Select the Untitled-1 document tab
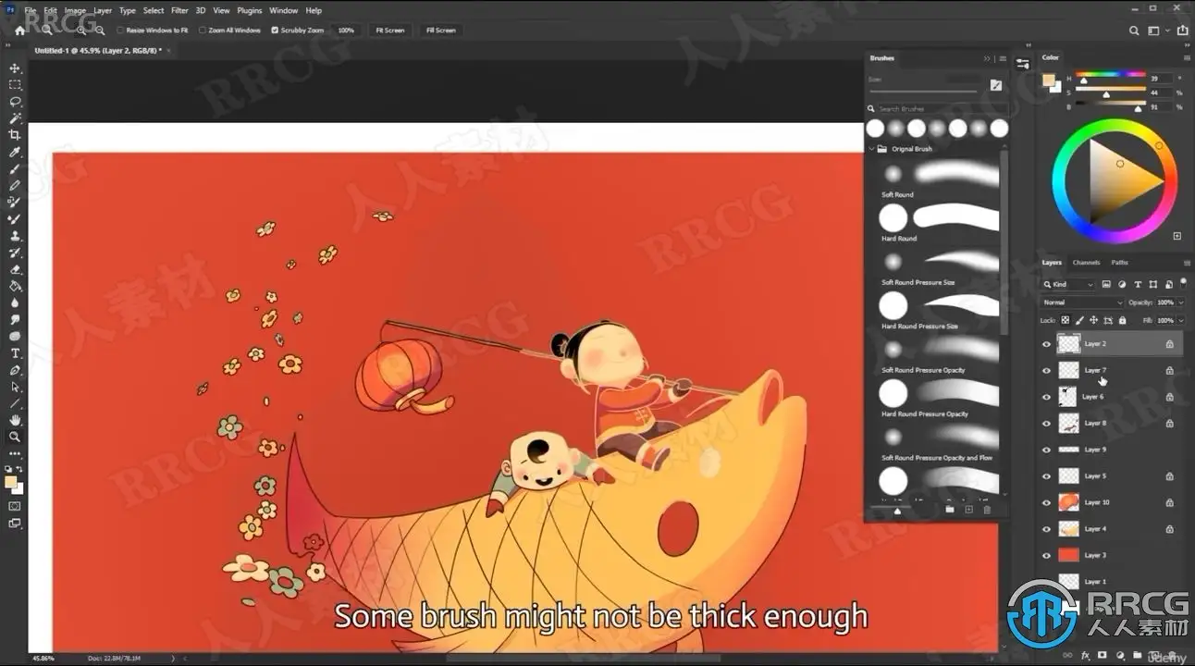1195x666 pixels. tap(97, 50)
